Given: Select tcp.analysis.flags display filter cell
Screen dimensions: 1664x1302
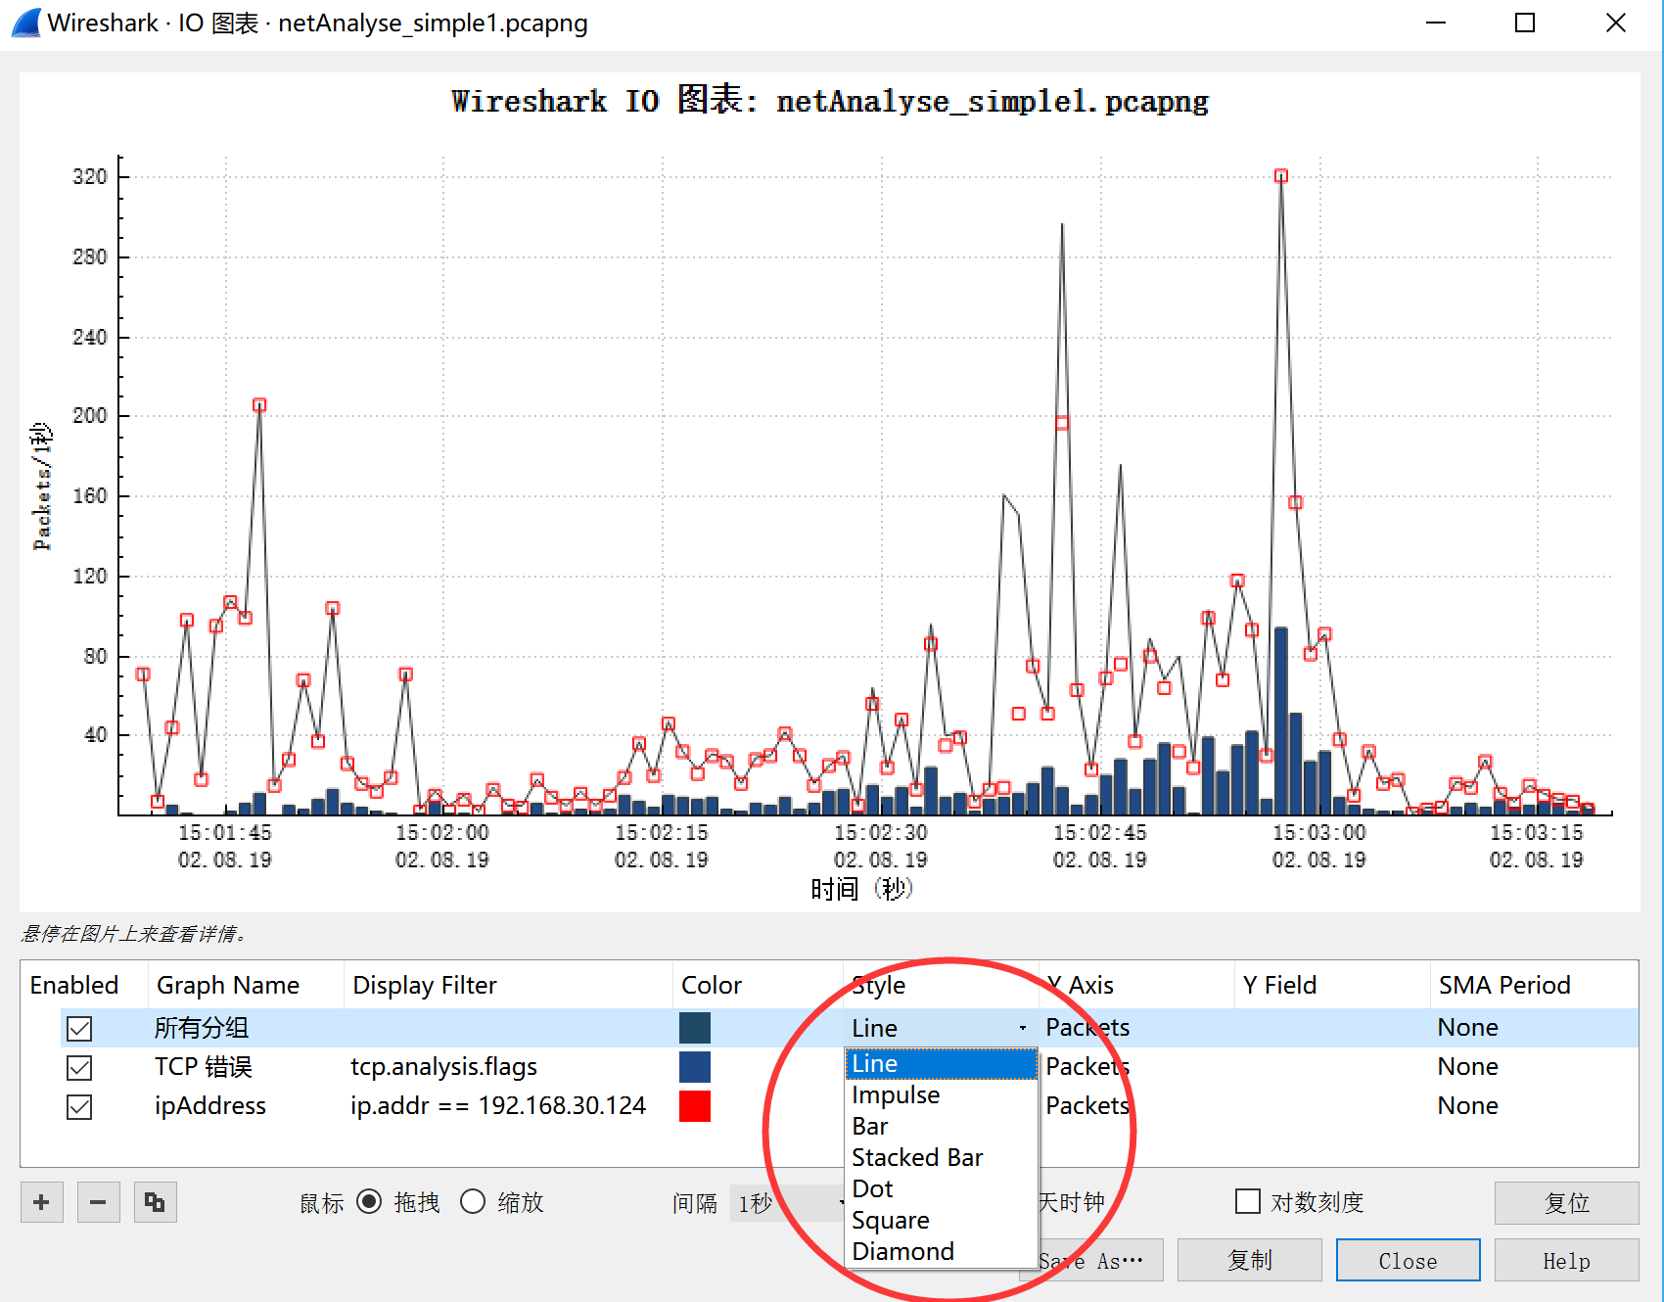Looking at the screenshot, I should (444, 1067).
